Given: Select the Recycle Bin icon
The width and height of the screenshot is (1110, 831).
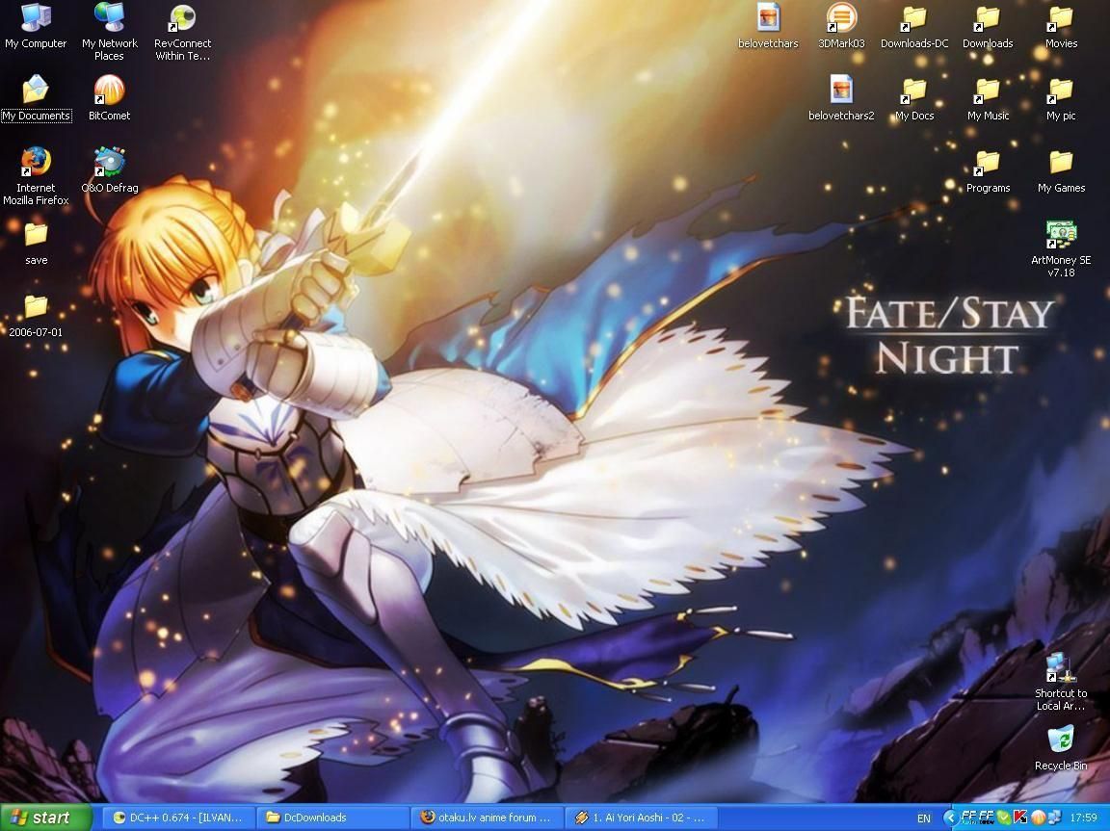Looking at the screenshot, I should coord(1061,747).
